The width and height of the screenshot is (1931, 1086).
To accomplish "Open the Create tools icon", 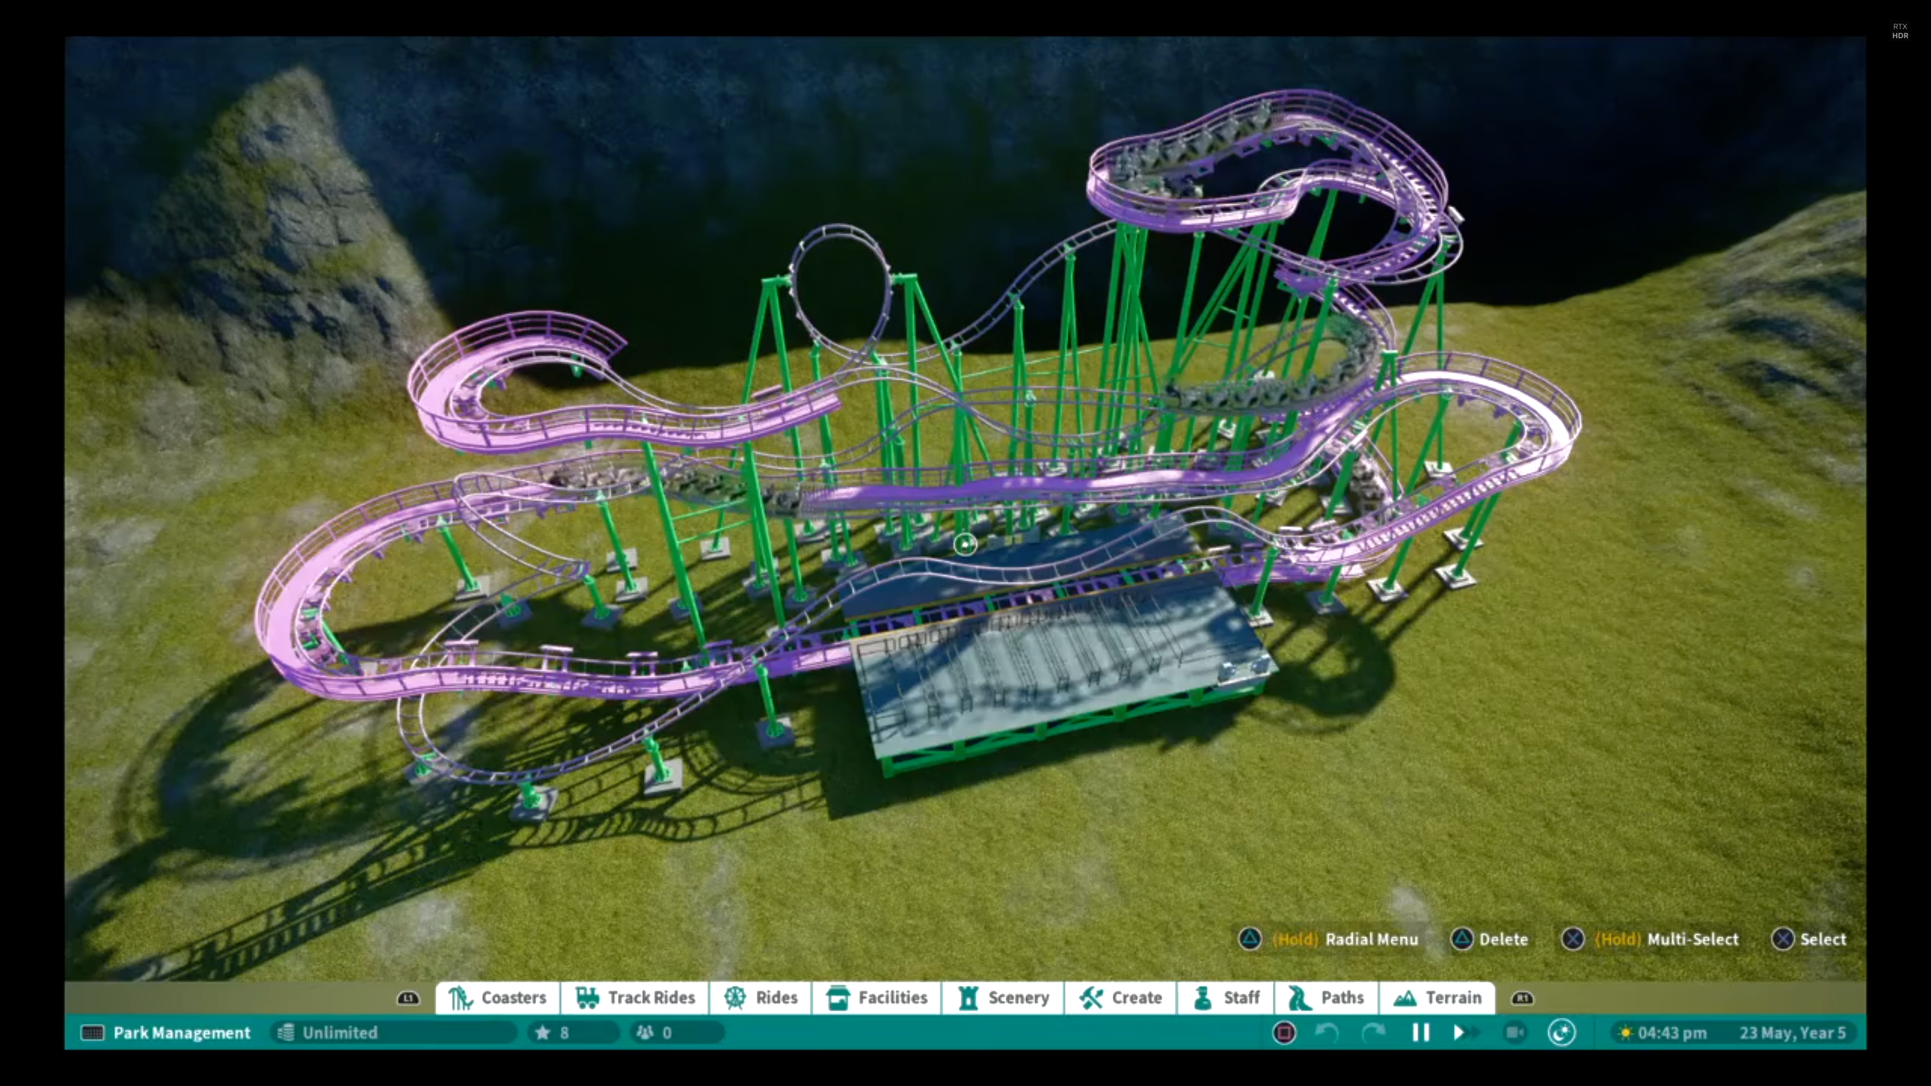I will tap(1091, 998).
